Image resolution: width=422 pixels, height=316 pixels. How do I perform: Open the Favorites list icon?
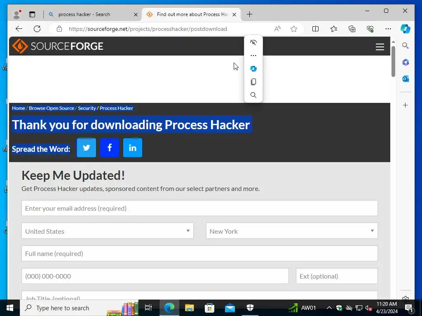[x=334, y=29]
